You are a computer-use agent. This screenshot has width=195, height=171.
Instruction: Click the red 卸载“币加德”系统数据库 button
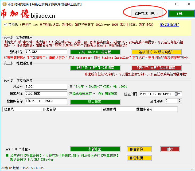(156, 68)
